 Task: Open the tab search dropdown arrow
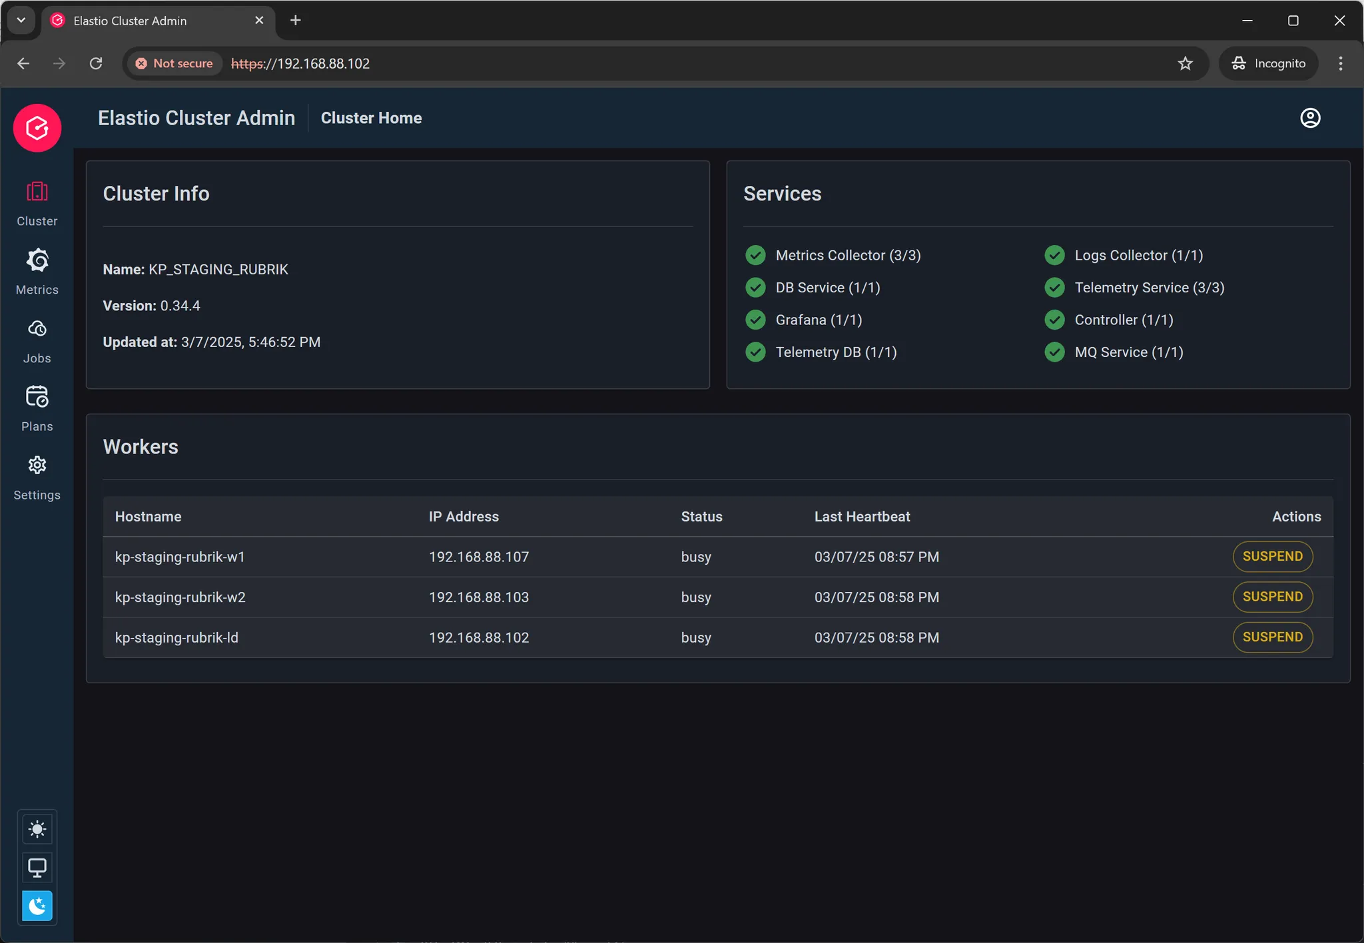coord(21,21)
